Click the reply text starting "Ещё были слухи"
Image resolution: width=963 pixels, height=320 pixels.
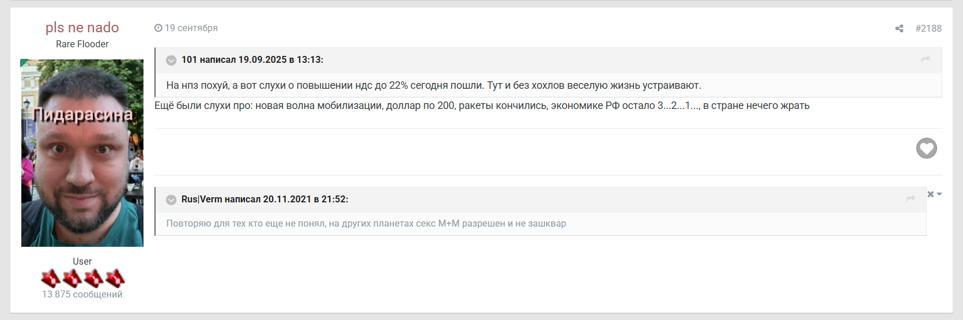482,106
